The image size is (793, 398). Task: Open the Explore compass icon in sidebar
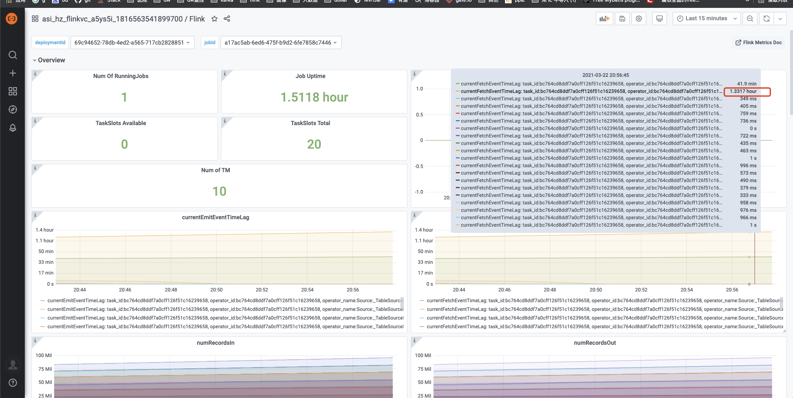[13, 109]
